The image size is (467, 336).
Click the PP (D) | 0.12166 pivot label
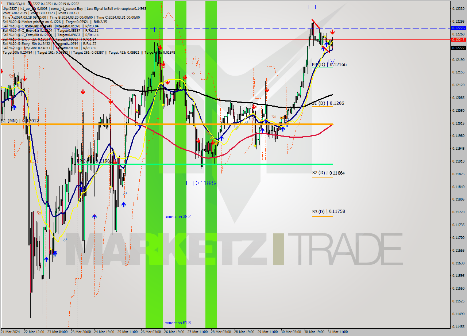point(329,64)
